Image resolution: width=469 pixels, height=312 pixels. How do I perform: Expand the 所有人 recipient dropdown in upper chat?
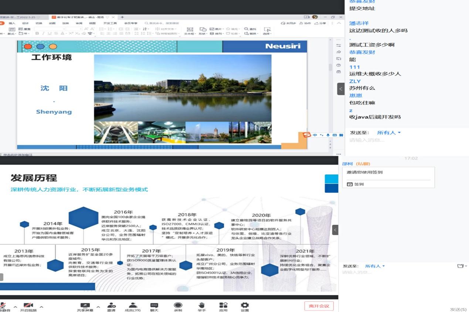pos(389,133)
